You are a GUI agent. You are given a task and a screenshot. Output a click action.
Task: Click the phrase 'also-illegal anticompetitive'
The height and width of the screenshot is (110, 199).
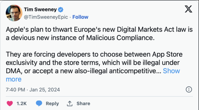(116, 71)
